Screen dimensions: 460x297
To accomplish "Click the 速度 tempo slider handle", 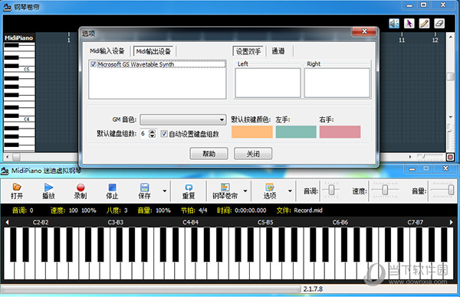I will [385, 190].
